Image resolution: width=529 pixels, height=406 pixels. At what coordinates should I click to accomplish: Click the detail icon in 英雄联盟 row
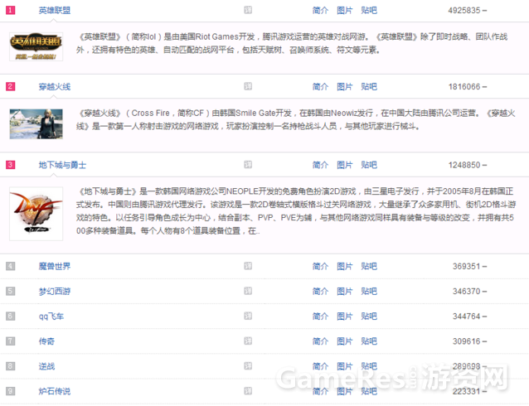point(248,10)
